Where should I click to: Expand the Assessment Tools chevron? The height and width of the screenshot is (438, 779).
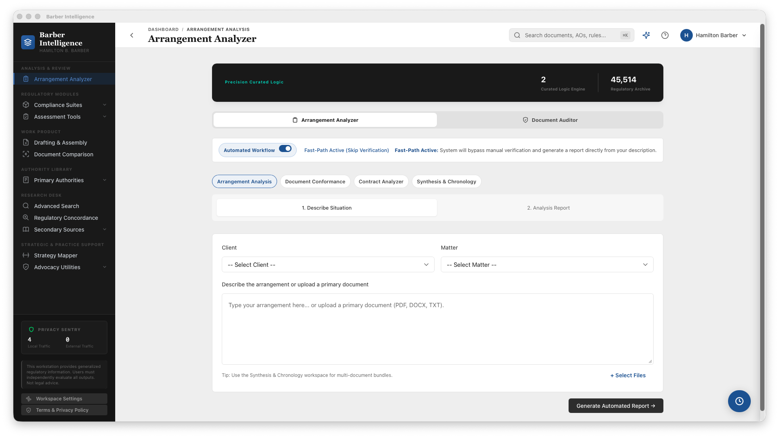pyautogui.click(x=105, y=116)
